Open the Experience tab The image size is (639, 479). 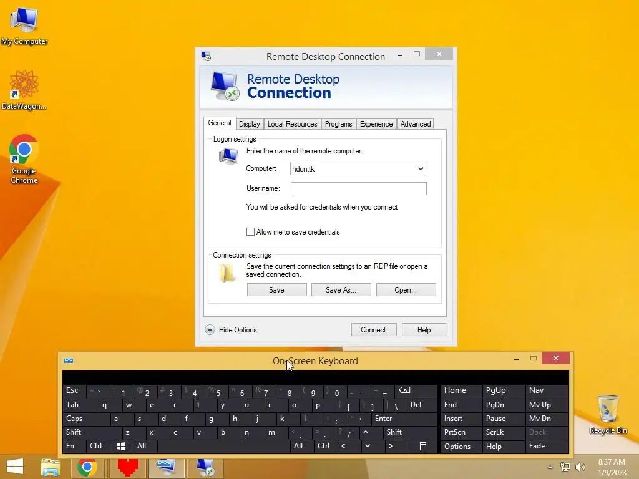coord(376,124)
